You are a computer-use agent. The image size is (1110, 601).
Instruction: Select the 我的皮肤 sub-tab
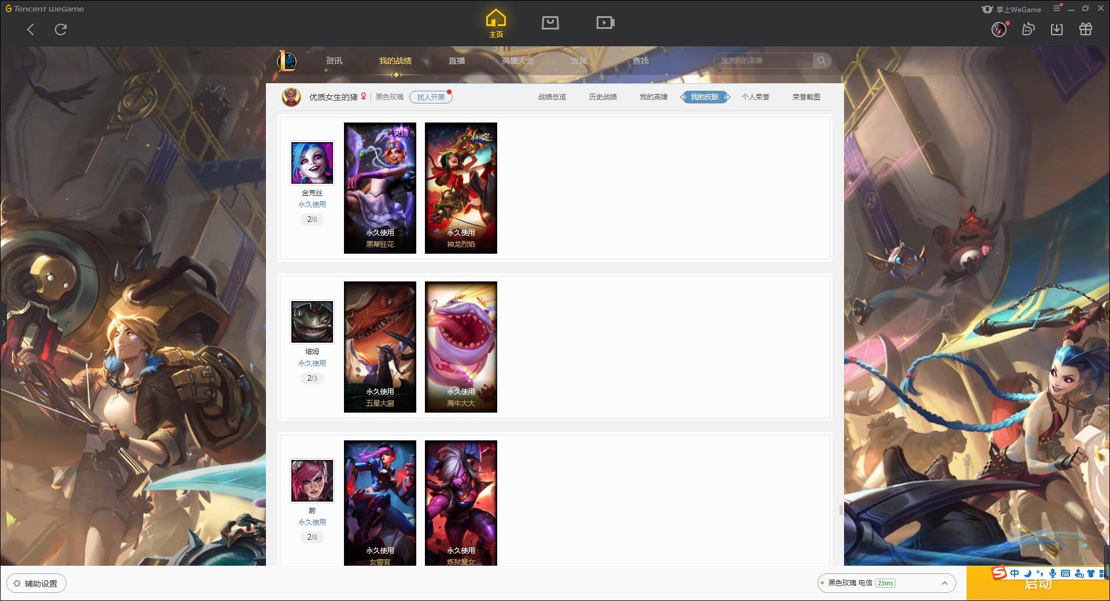pyautogui.click(x=705, y=97)
